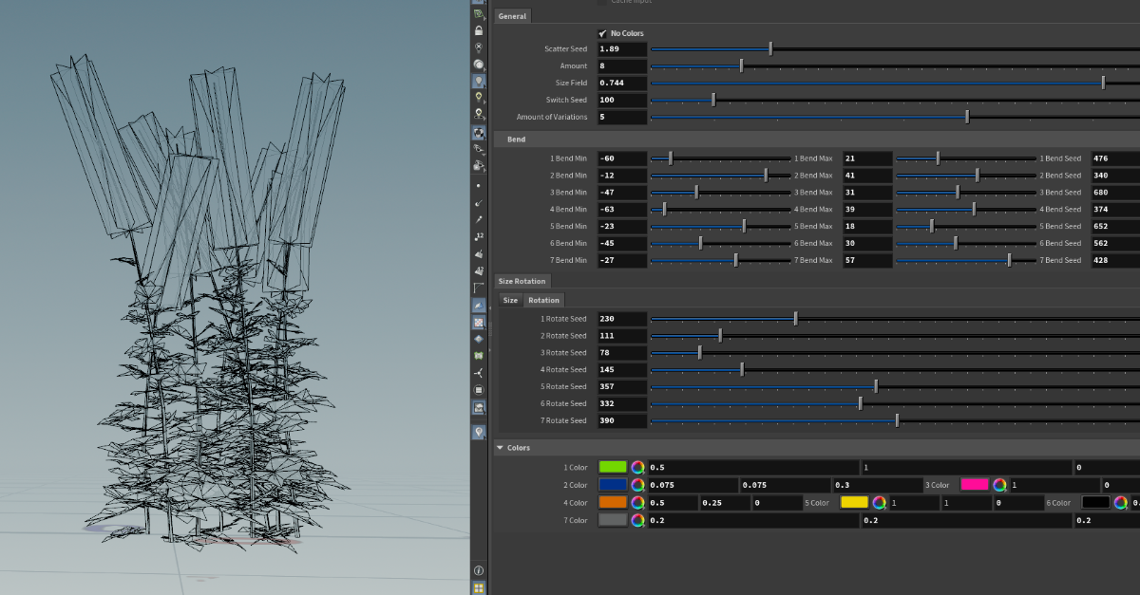Screen dimensions: 1140x595
Task: Click the yellow grid layout icon at toolbar bottom
Action: pos(478,587)
